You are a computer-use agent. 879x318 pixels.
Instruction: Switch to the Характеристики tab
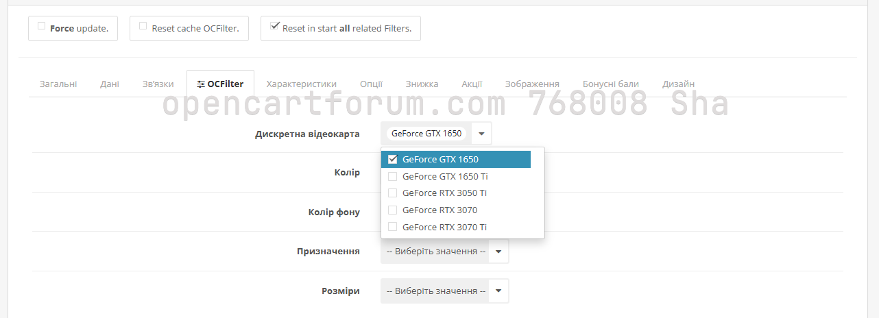(x=302, y=84)
